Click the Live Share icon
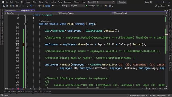The height and width of the screenshot is (97, 172). click(156, 6)
